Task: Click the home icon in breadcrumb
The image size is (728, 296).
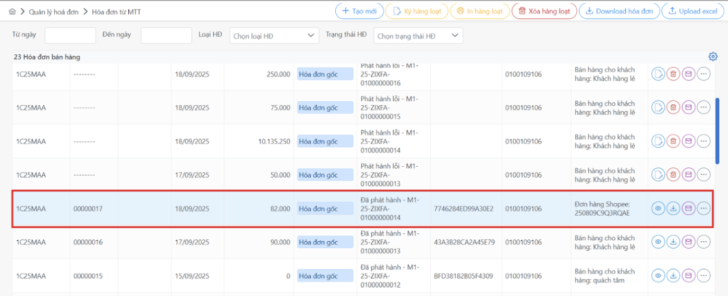Action: [13, 11]
